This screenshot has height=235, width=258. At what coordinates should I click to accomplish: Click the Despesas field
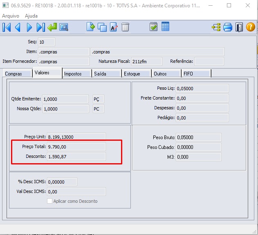[x=202, y=108]
